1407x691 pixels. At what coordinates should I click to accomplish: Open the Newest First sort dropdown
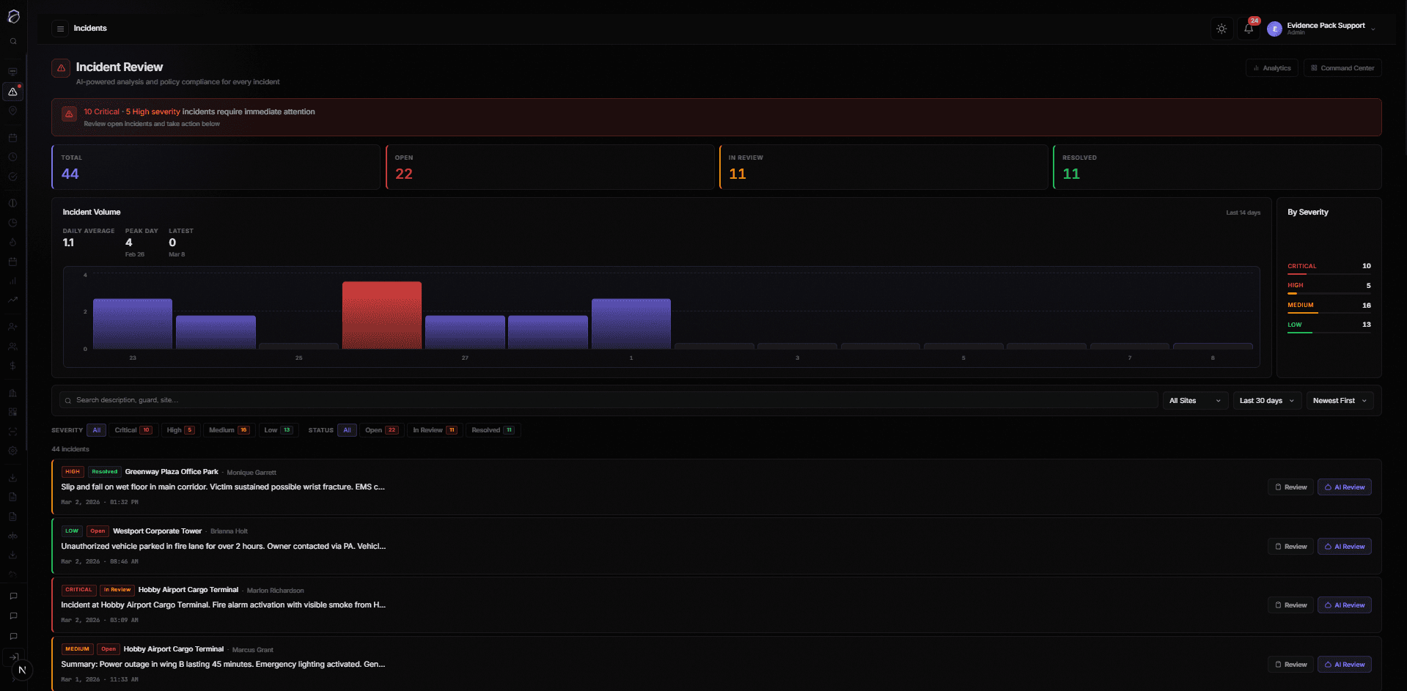[x=1339, y=400]
